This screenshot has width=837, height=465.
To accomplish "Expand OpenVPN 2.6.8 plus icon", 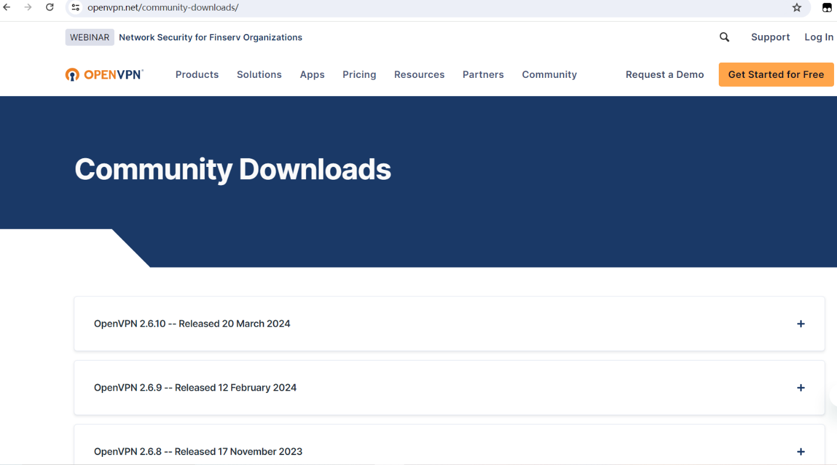I will [801, 452].
